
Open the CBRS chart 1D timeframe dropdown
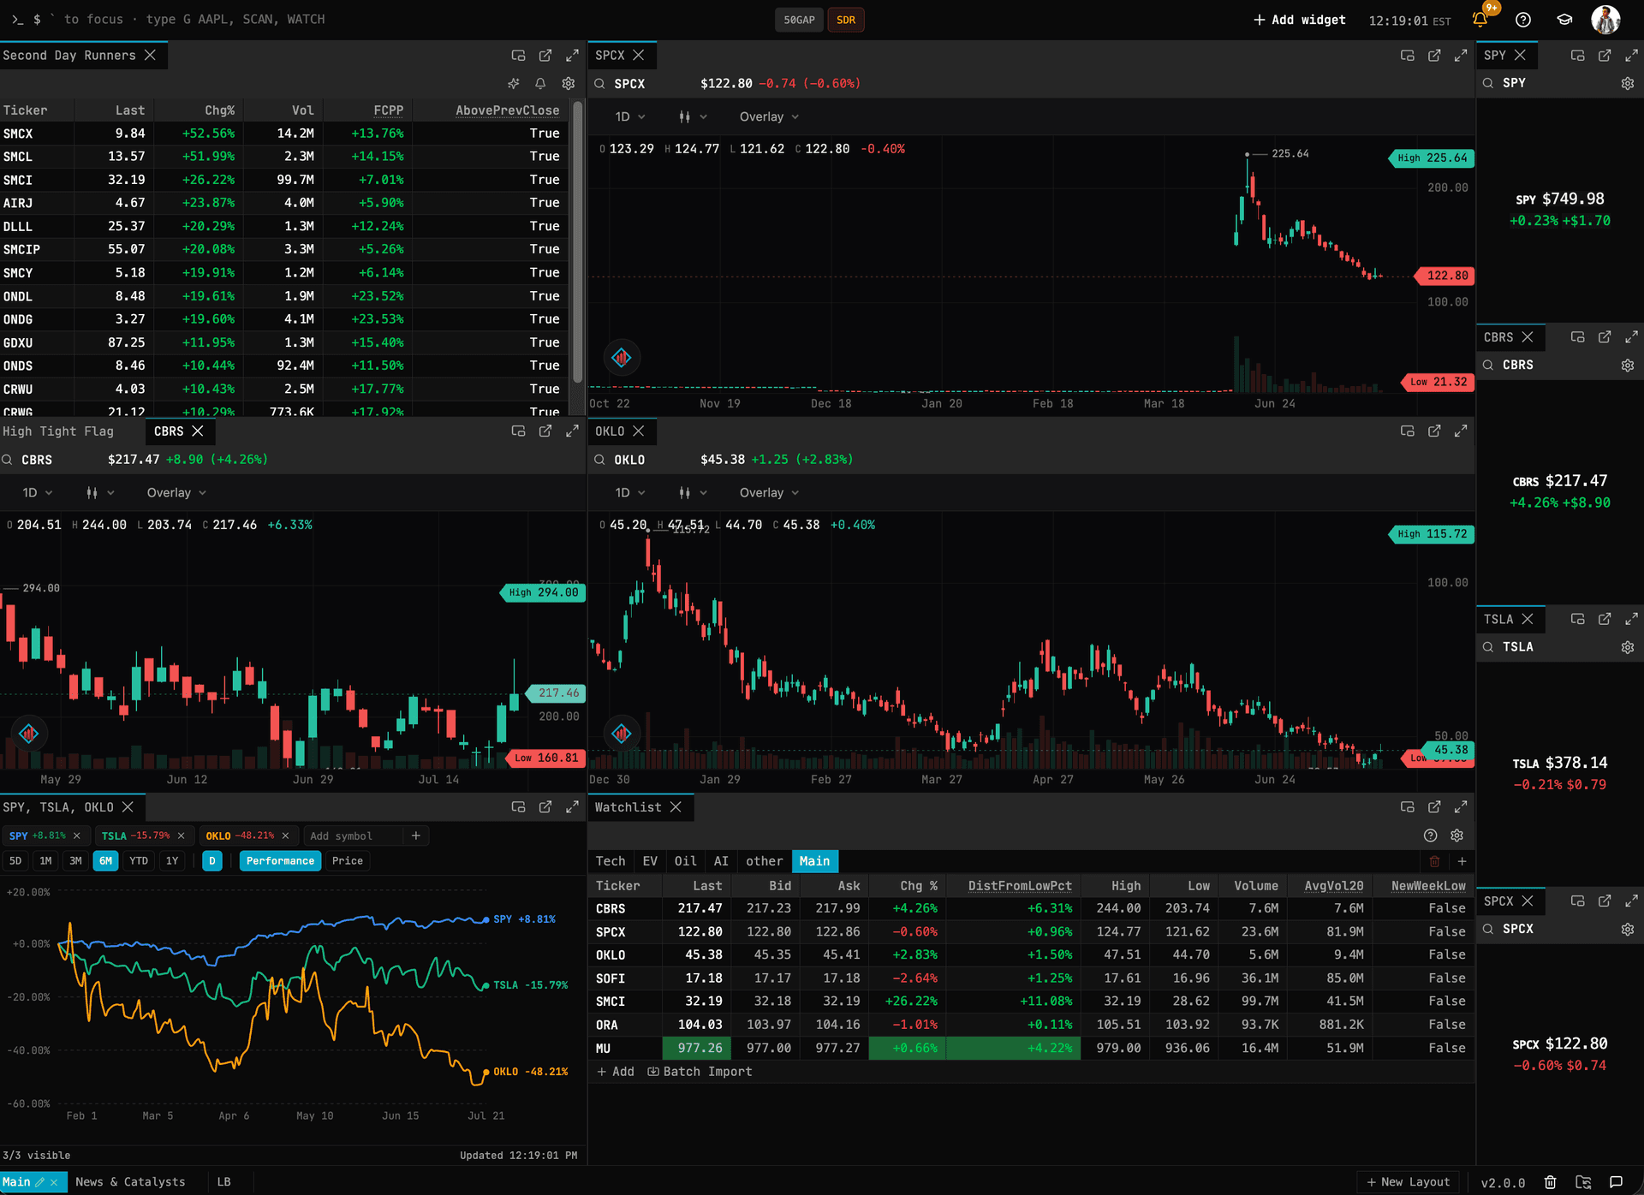(38, 493)
